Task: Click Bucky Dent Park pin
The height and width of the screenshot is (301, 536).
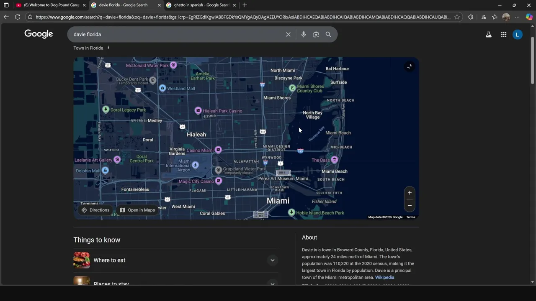Action: [x=153, y=80]
